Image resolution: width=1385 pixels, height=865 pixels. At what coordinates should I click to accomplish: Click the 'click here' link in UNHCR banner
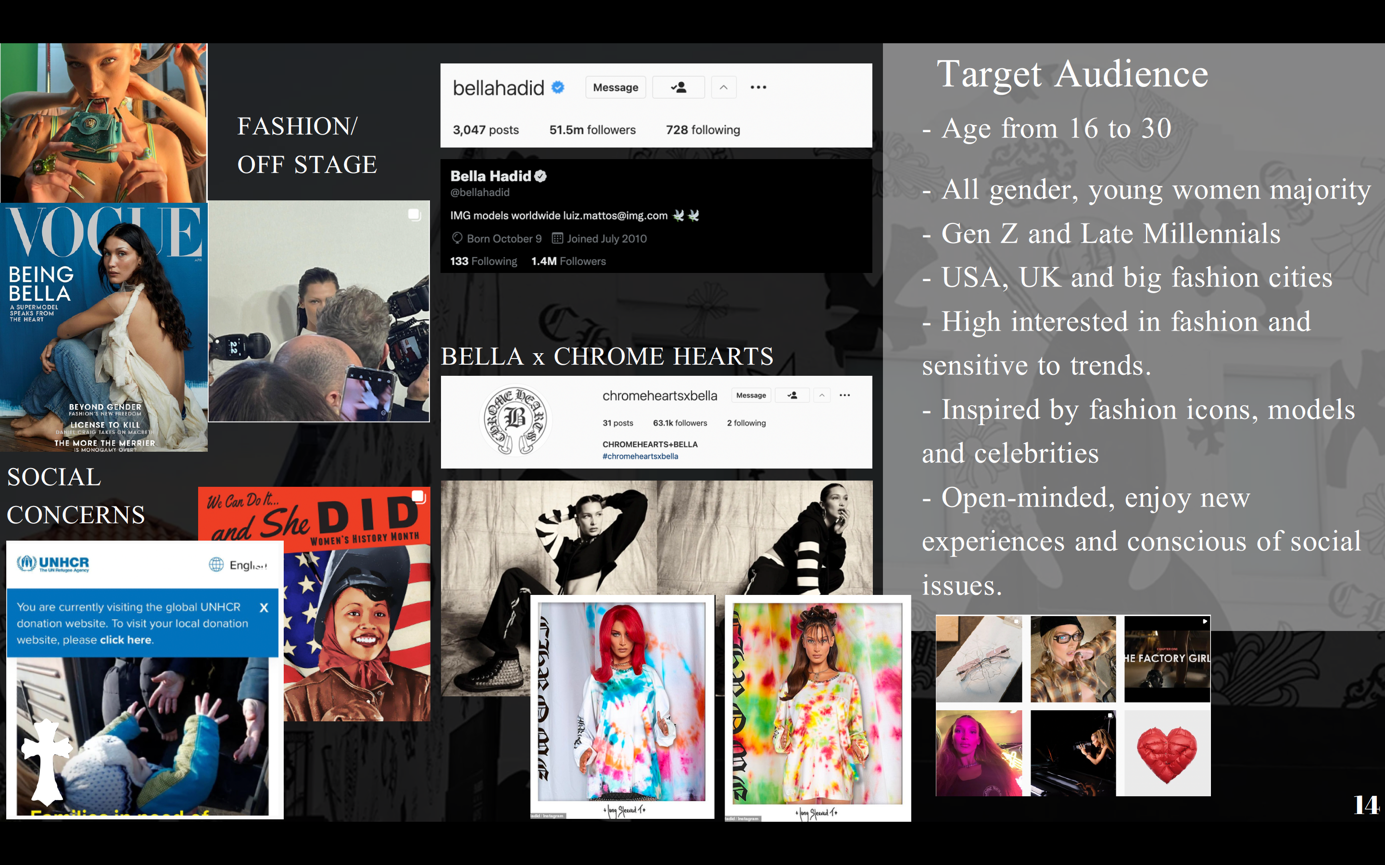click(126, 640)
